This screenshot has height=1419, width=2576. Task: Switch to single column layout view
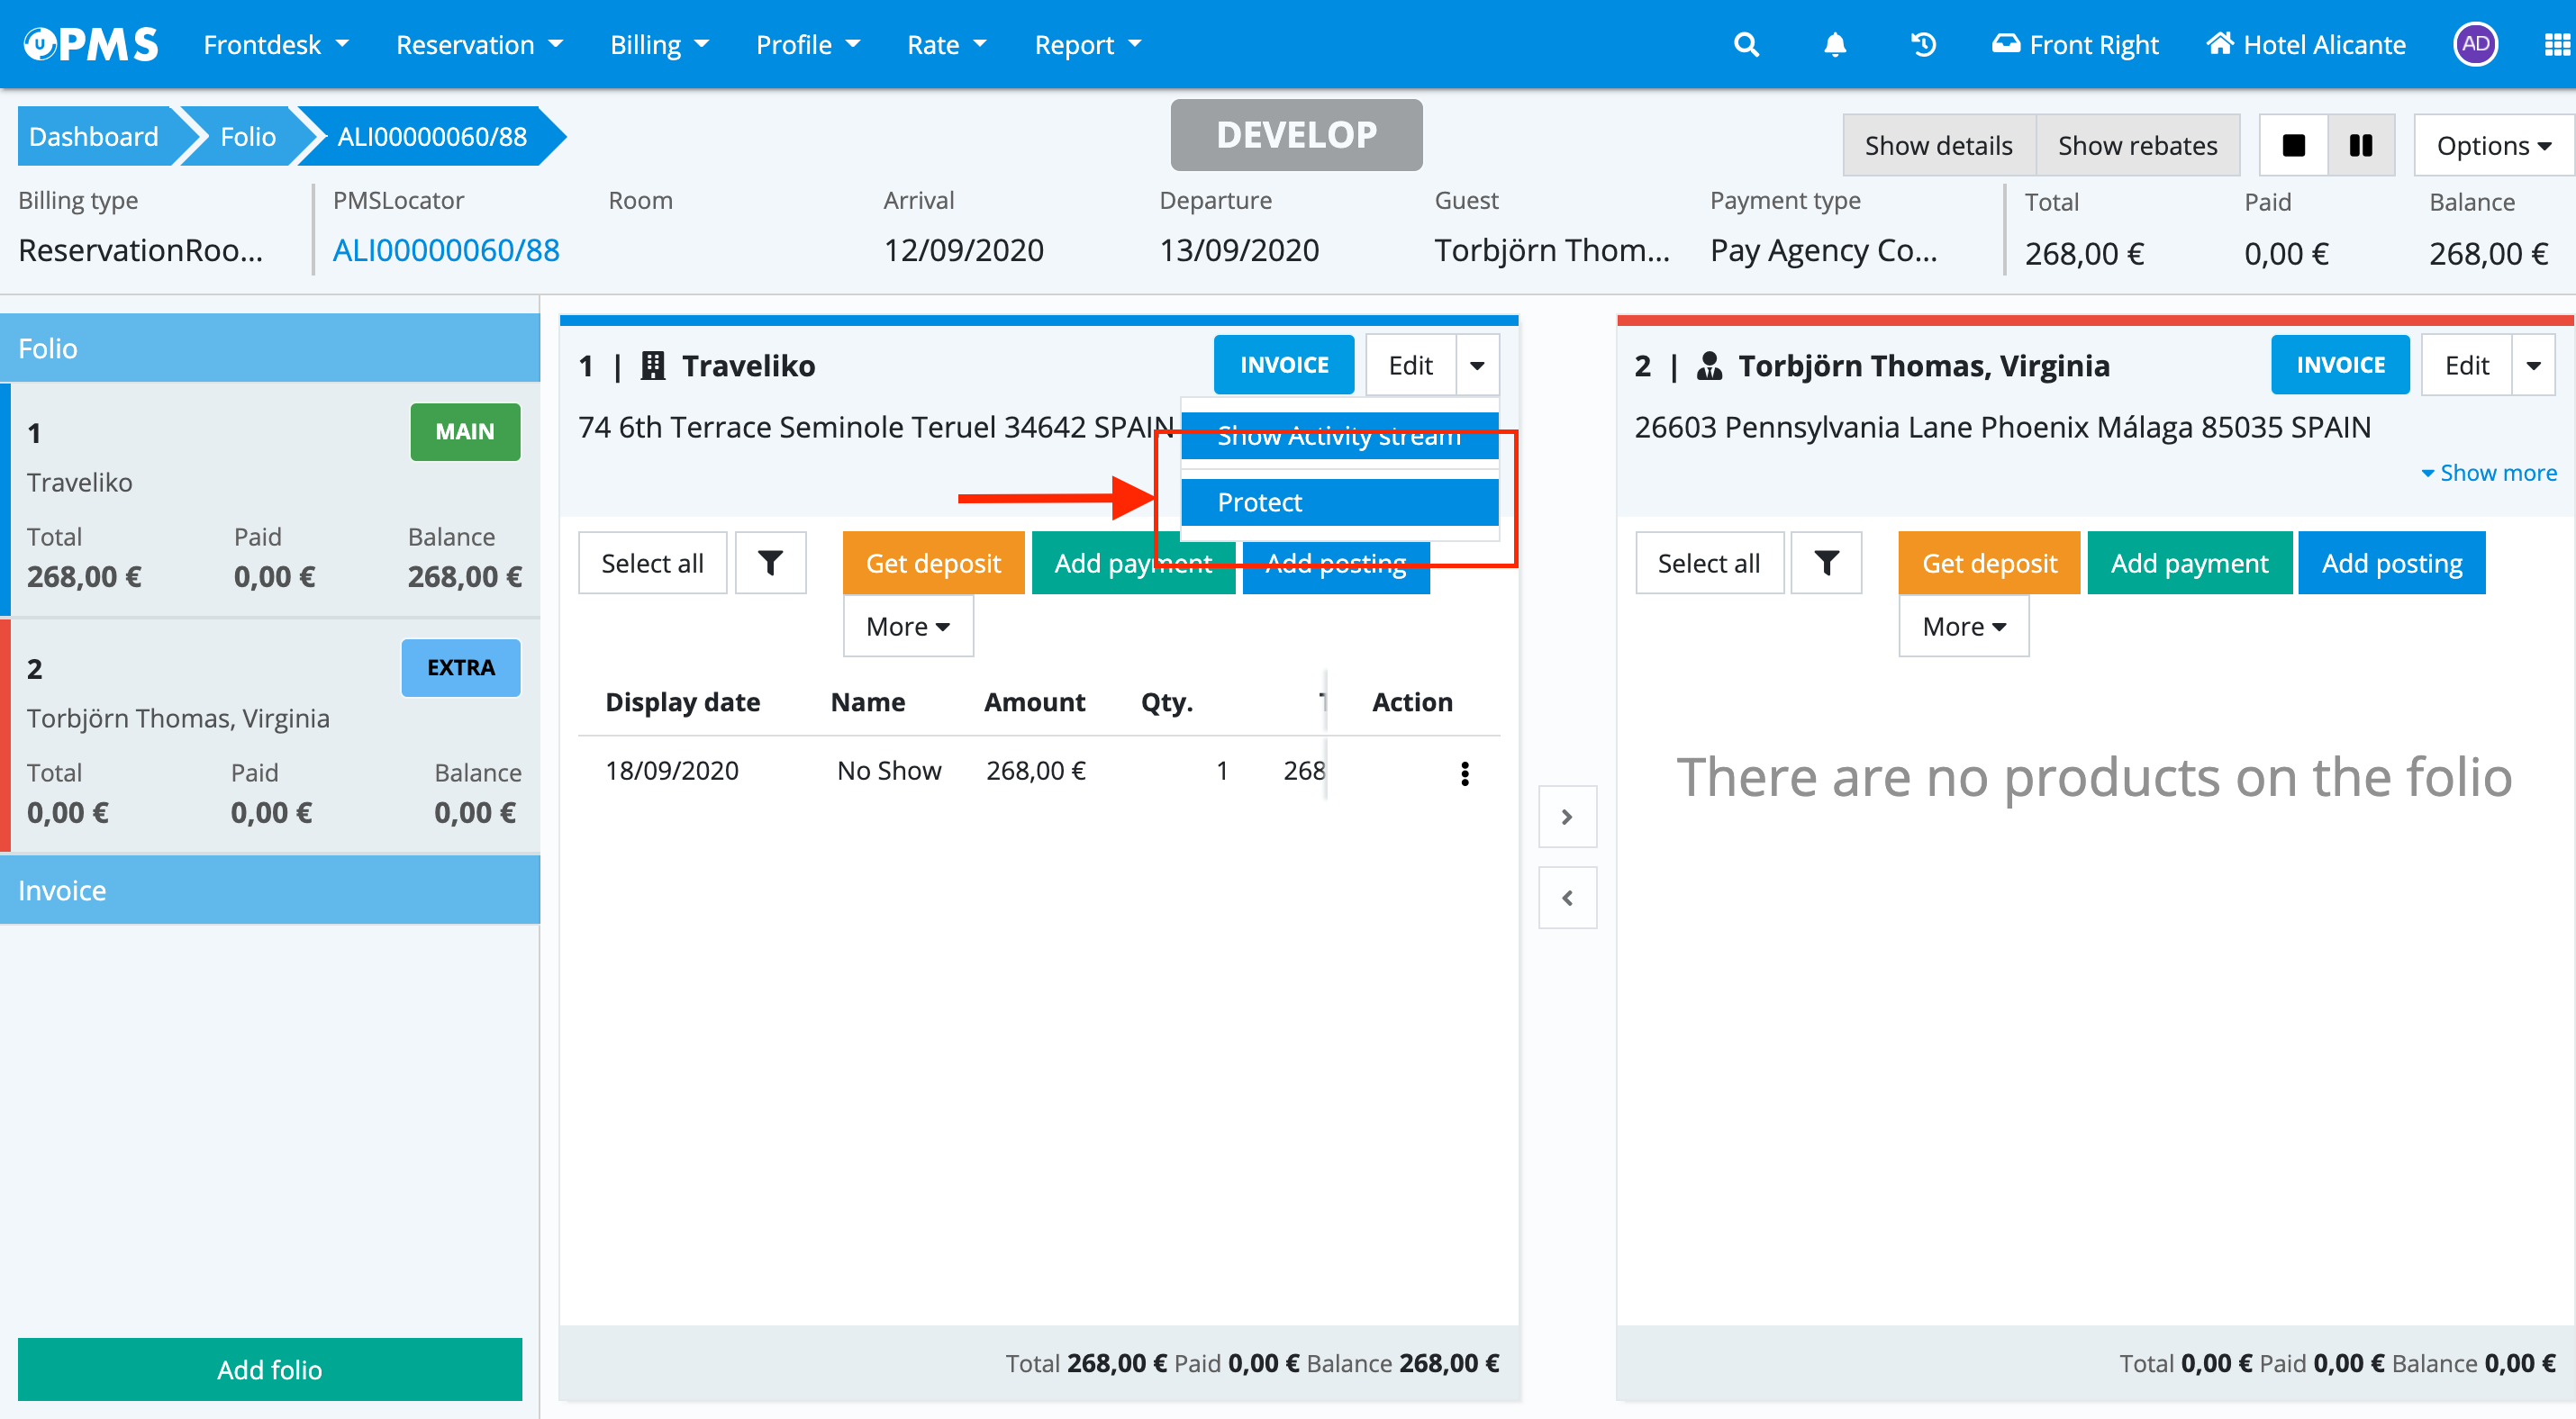(2294, 146)
